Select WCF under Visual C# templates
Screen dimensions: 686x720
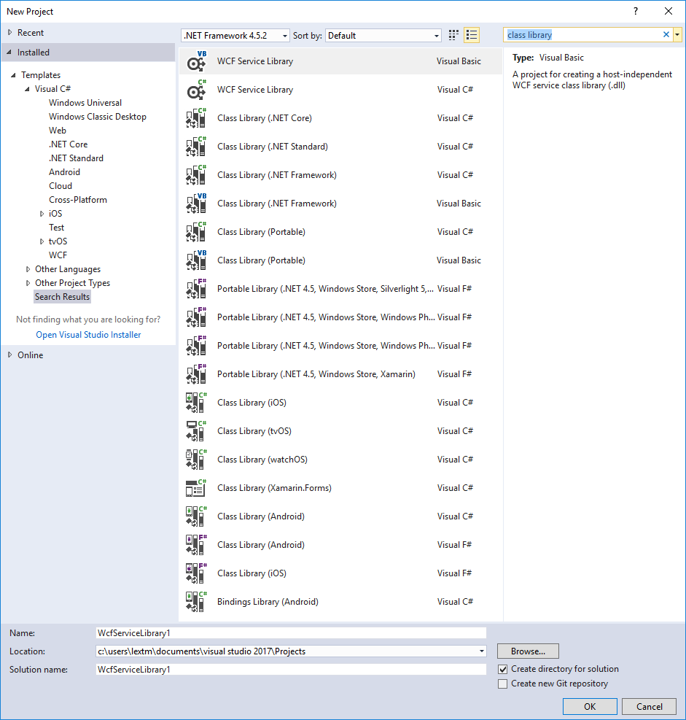58,255
